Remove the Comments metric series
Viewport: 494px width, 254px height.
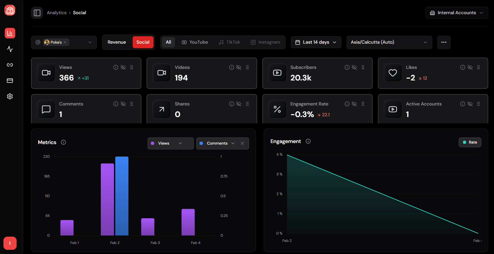click(x=242, y=143)
